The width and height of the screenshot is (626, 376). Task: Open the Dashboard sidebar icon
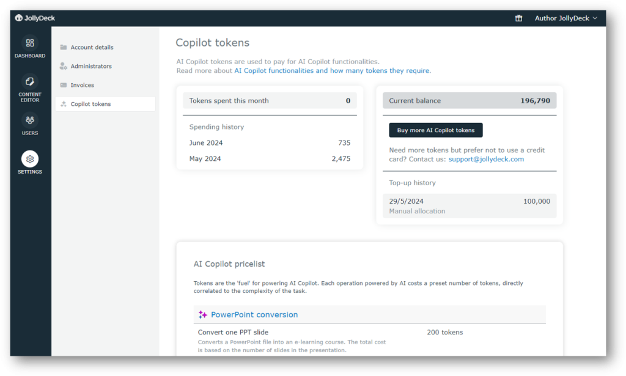30,43
